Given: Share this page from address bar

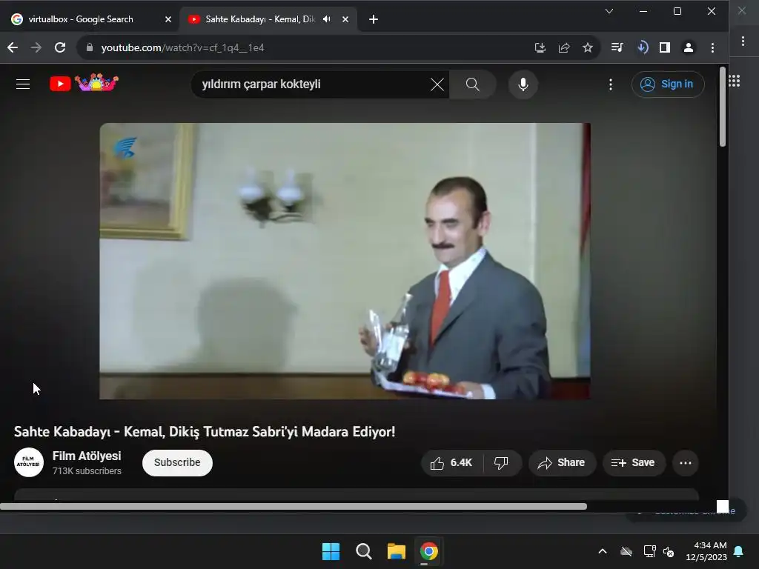Looking at the screenshot, I should tap(564, 47).
